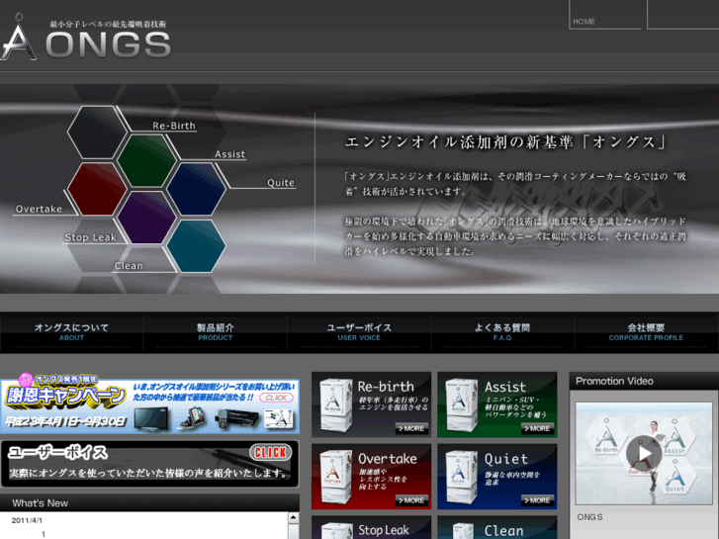Click the purple Stop Leak hexagon

(x=146, y=218)
